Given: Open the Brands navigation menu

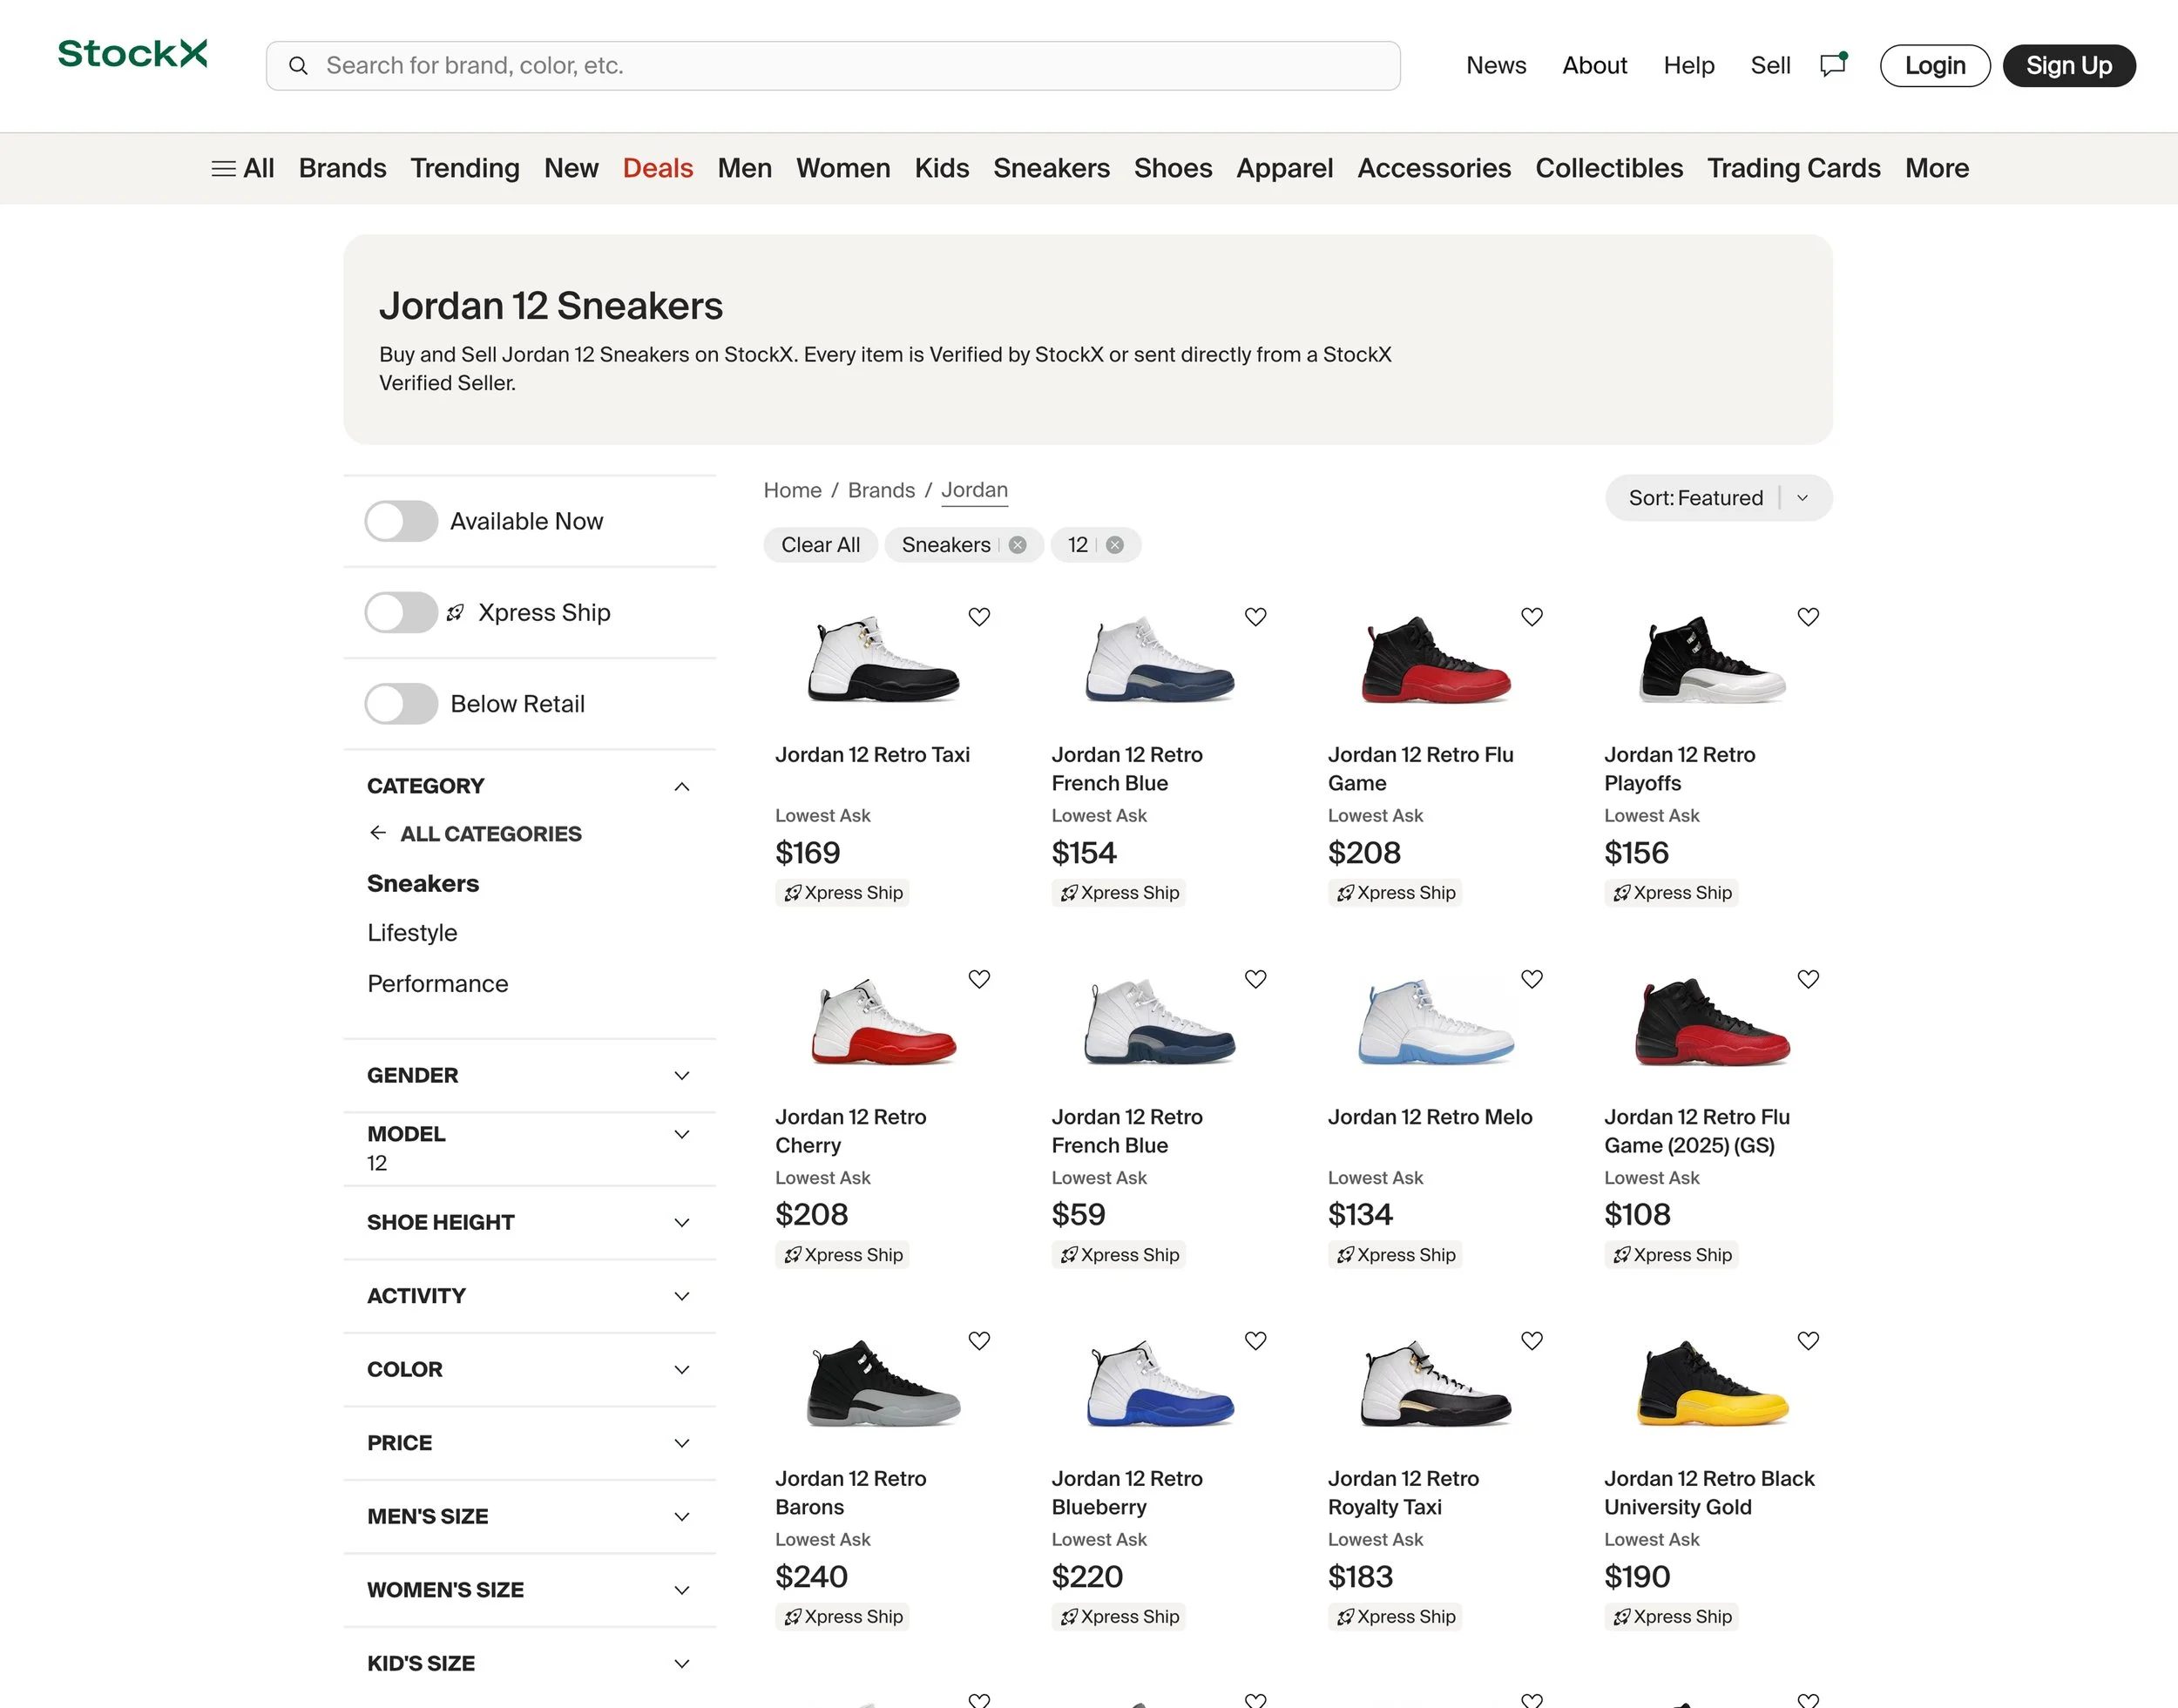Looking at the screenshot, I should click(342, 169).
